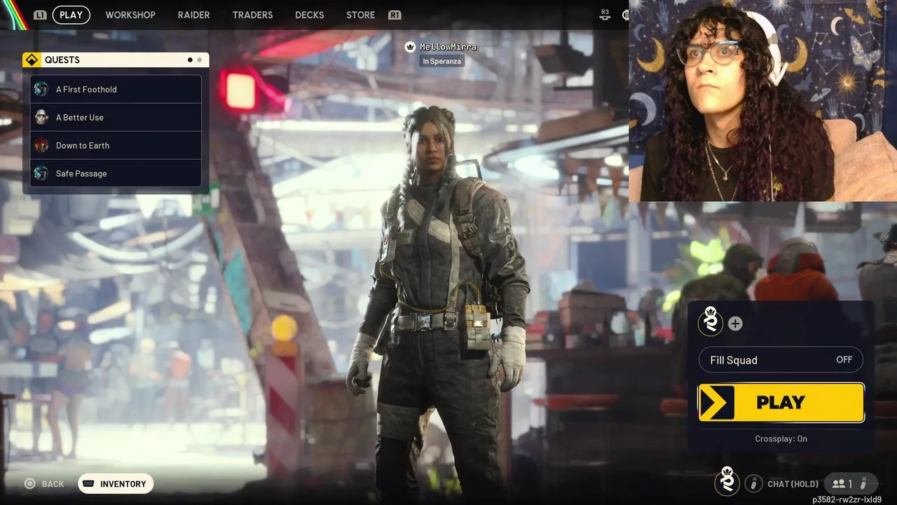This screenshot has height=505, width=897.
Task: Click the yellow Quests diamond icon
Action: (32, 60)
